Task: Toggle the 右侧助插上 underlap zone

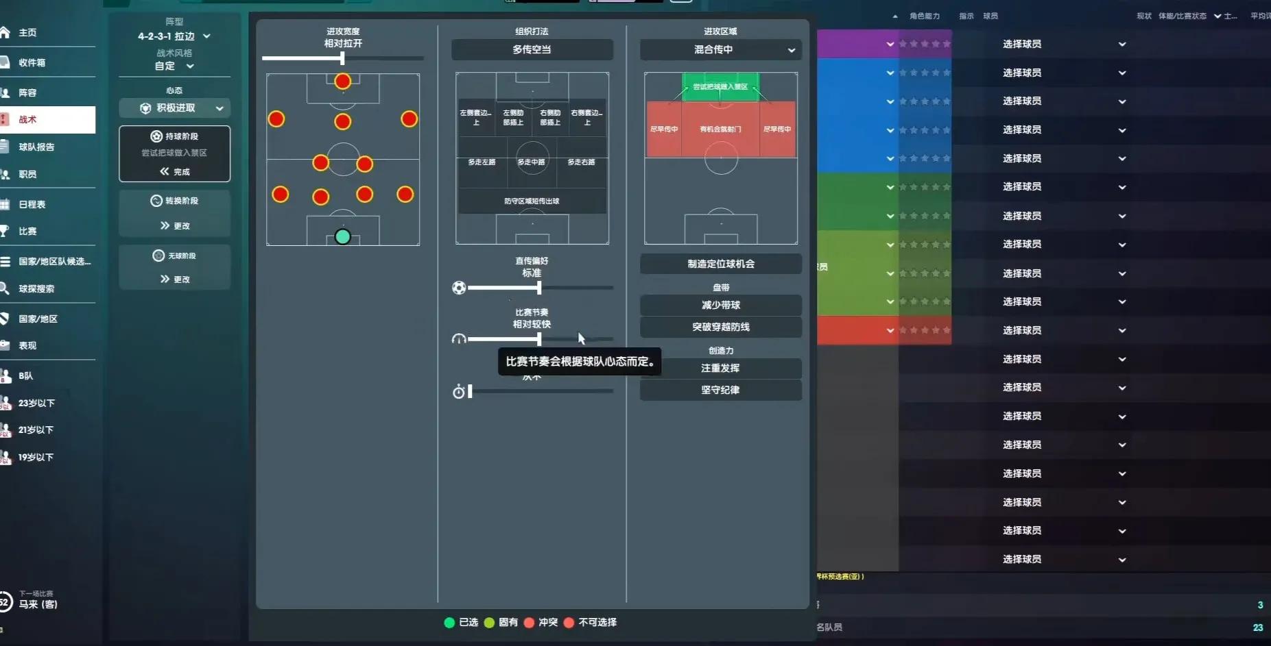Action: (550, 118)
